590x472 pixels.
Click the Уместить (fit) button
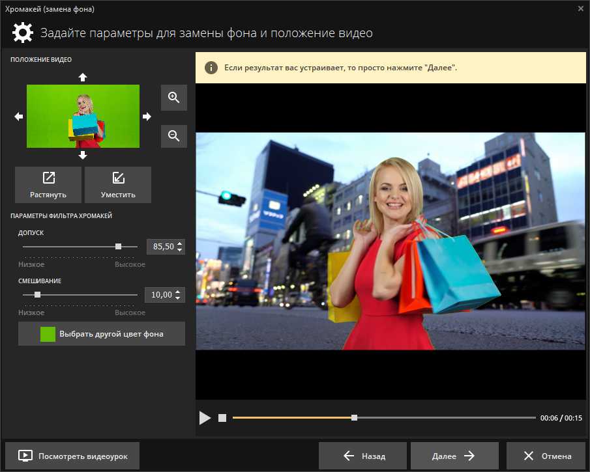click(x=118, y=185)
